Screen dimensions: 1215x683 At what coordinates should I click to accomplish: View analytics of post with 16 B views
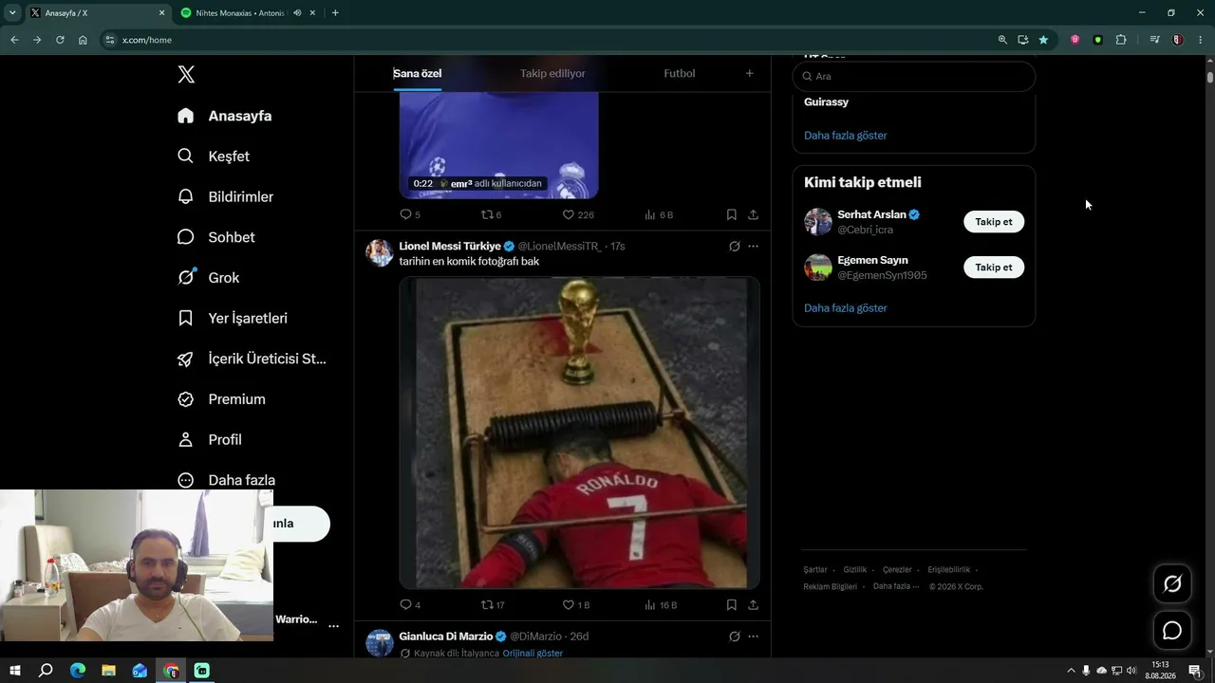click(x=661, y=604)
